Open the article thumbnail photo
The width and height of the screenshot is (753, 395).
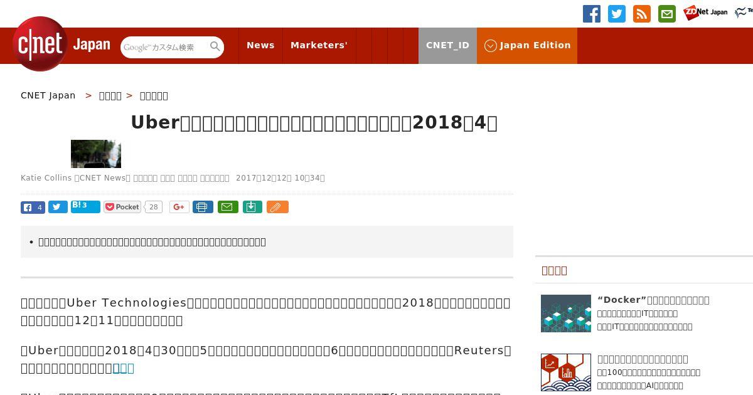[96, 154]
